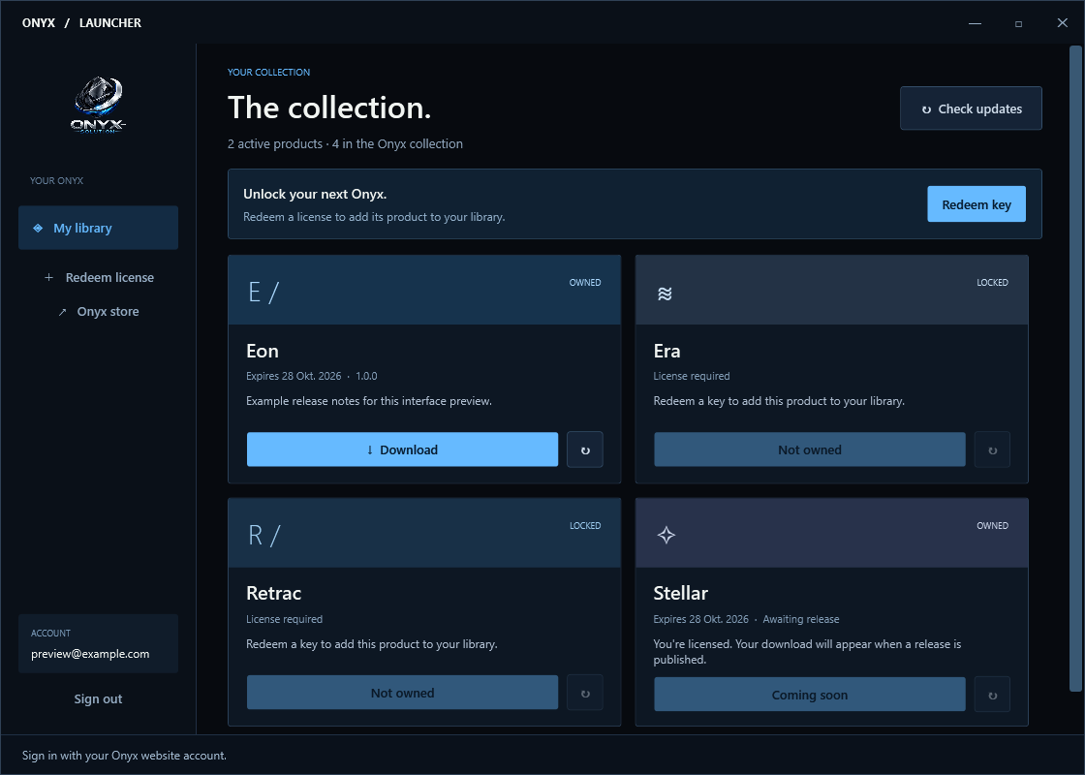Click the diamond icon beside My library
The width and height of the screenshot is (1085, 775).
point(38,228)
